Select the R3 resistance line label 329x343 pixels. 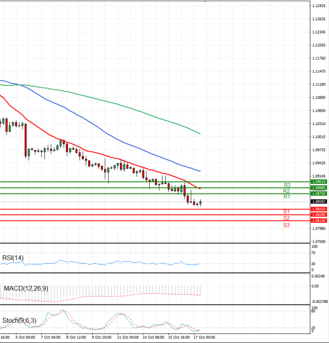[286, 185]
